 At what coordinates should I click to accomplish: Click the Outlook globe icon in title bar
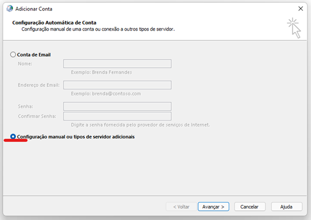tap(9, 9)
